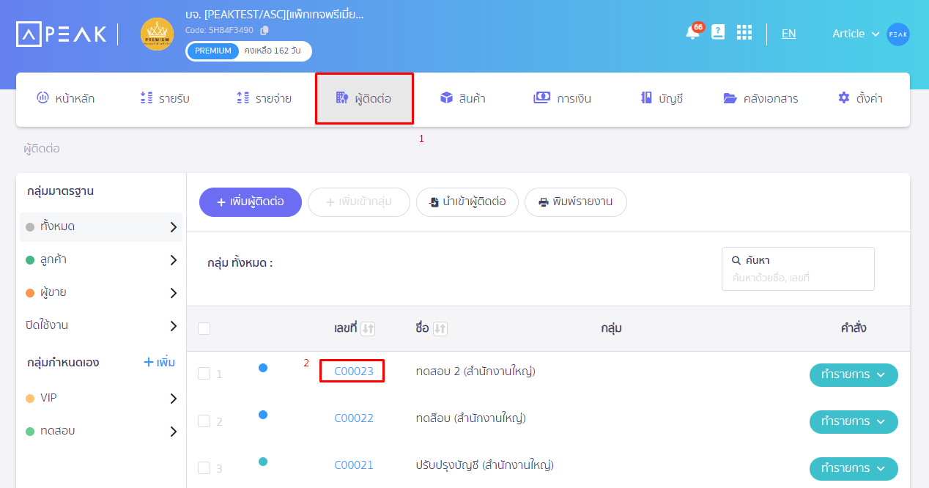Copy the company code 5H84F3490

(x=263, y=30)
